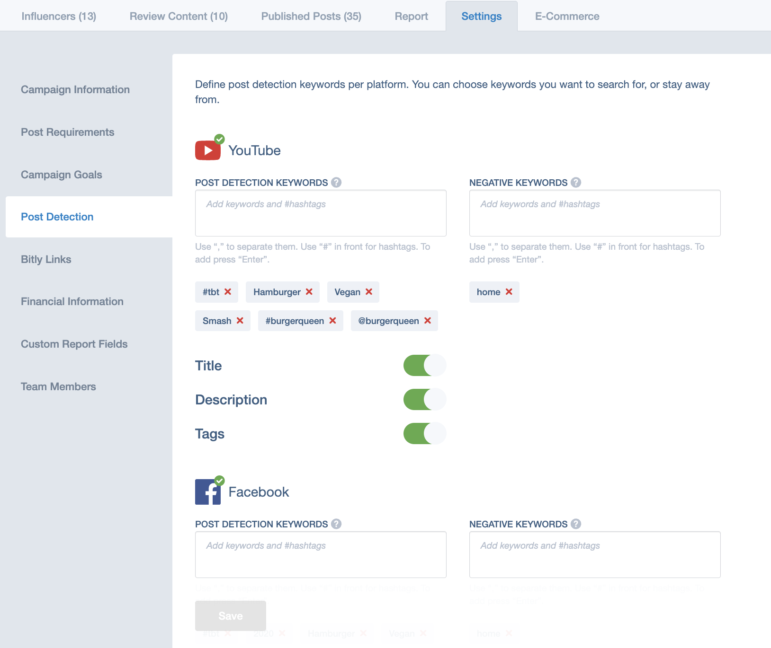Open the E-Commerce tab
This screenshot has height=648, width=771.
(567, 16)
